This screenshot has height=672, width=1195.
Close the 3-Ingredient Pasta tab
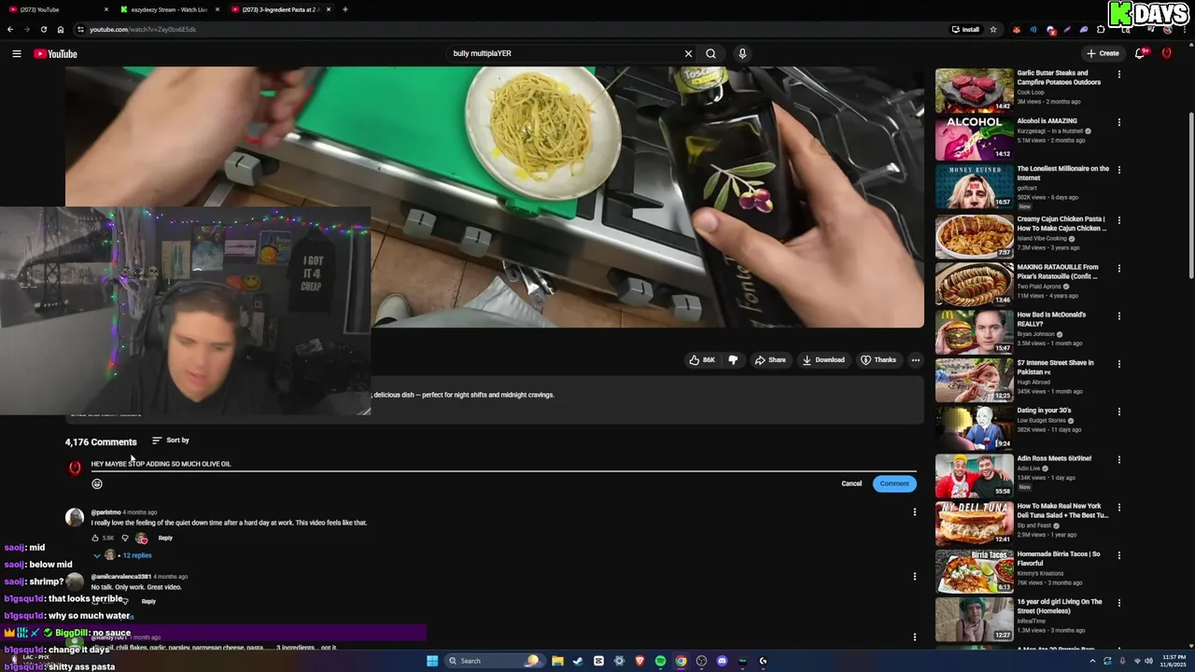tap(329, 9)
